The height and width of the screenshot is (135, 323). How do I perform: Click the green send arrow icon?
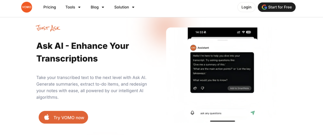[x=253, y=113]
